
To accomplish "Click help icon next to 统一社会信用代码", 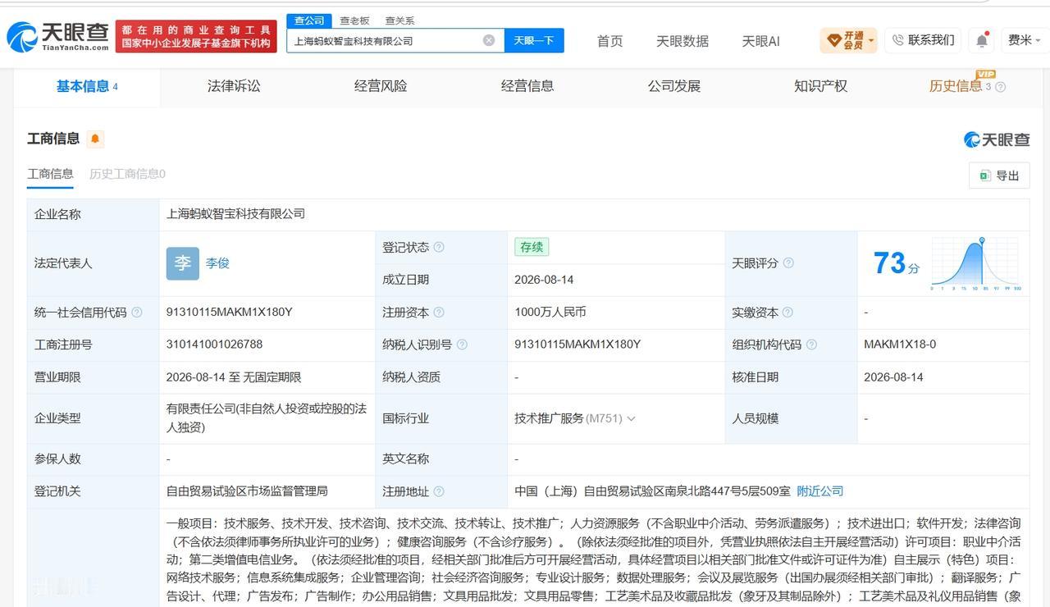I will click(x=137, y=313).
